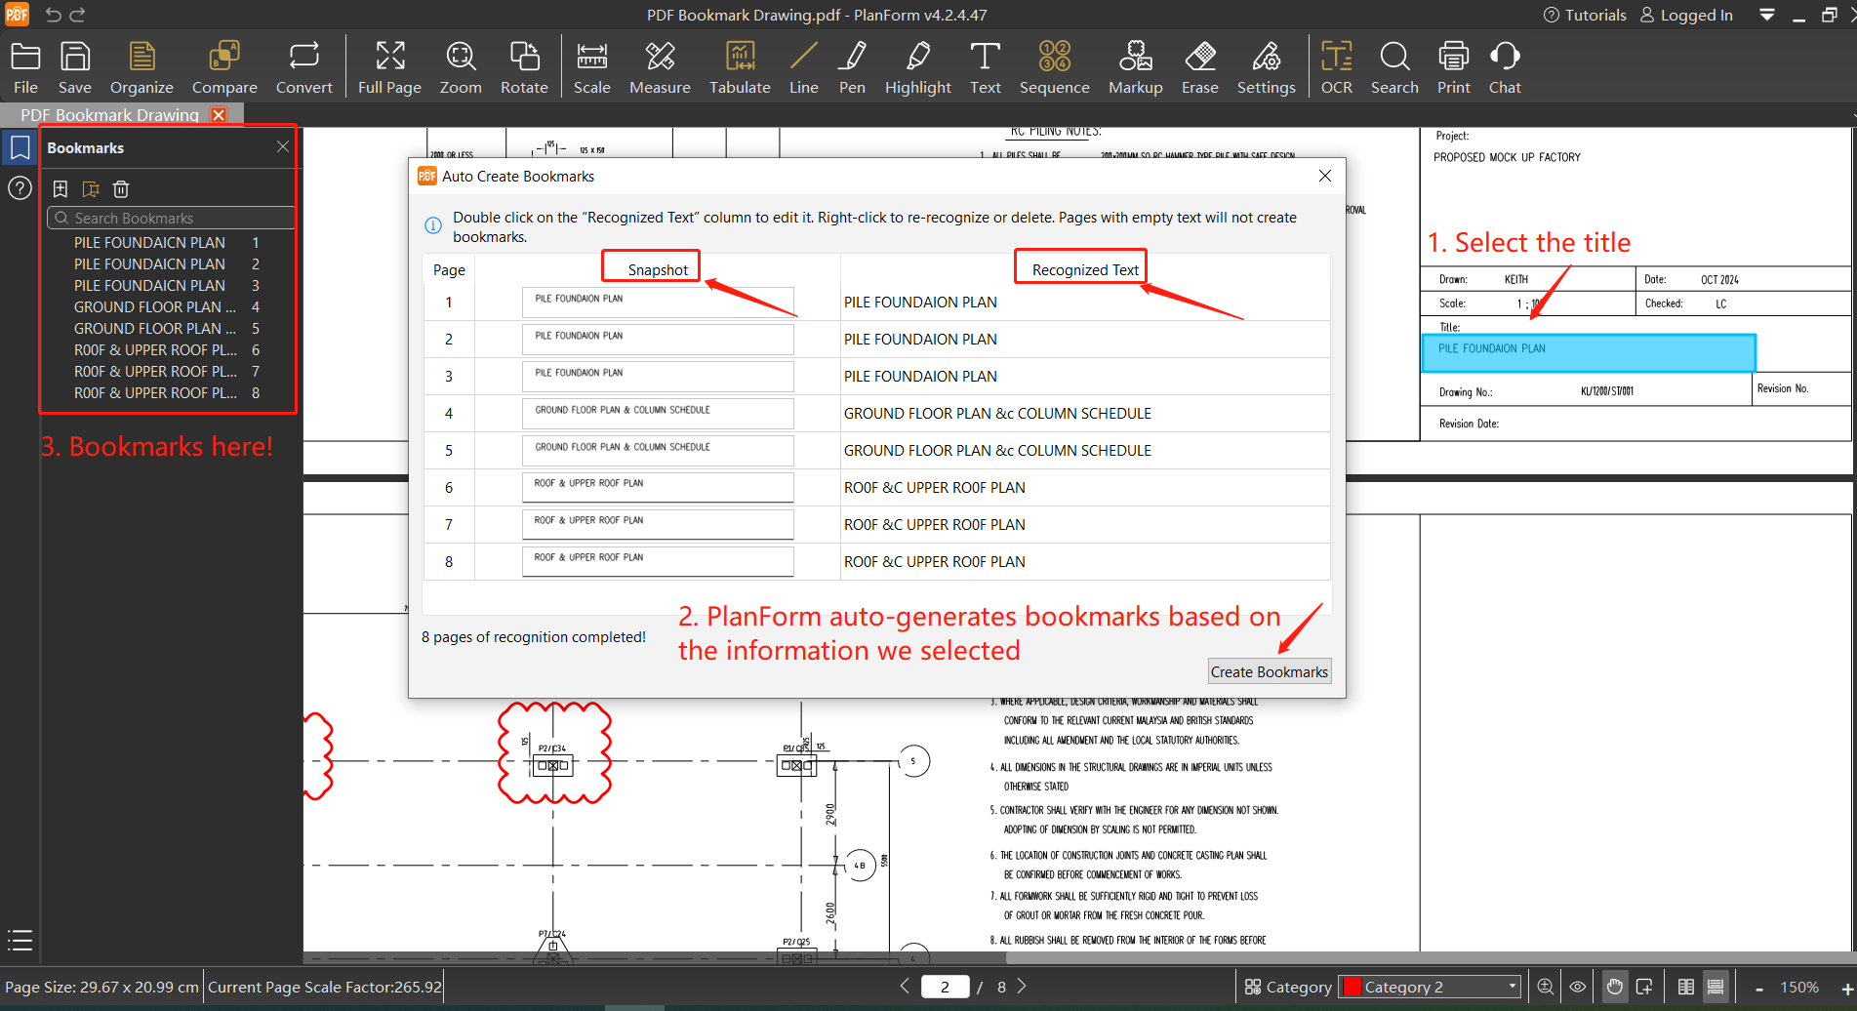
Task: Click the Search Bookmarks field
Action: tap(171, 219)
